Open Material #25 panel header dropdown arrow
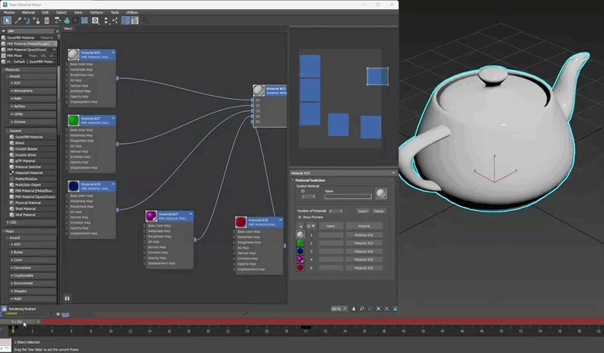 pos(393,173)
